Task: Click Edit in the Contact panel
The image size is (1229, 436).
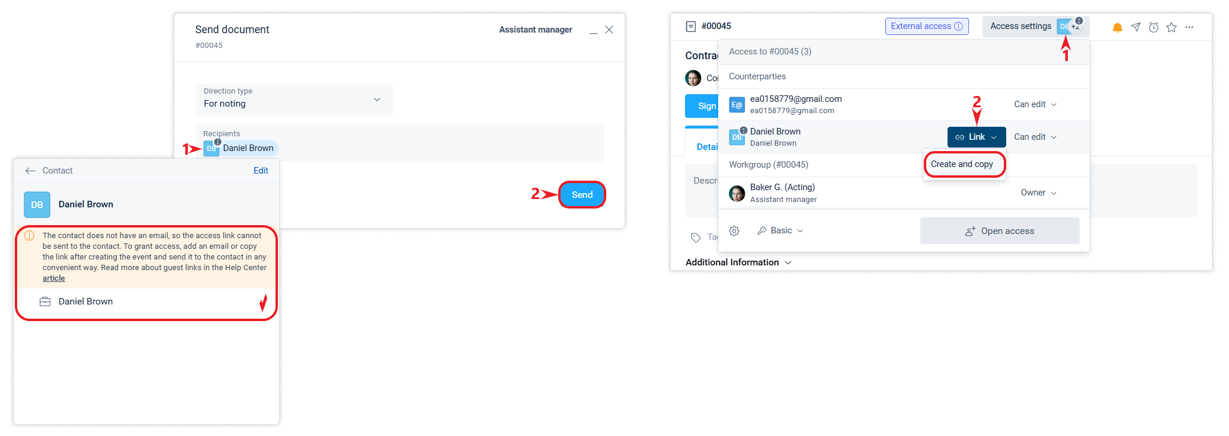Action: click(x=261, y=171)
